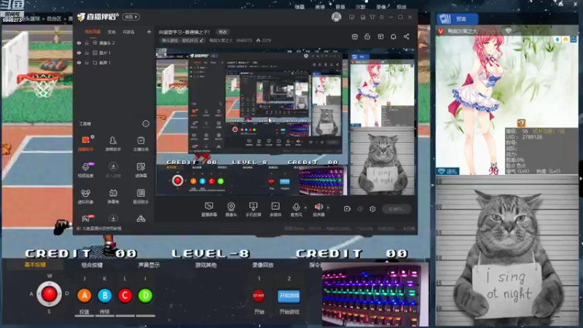This screenshot has height=328, width=583.
Task: Hide the 摄像头 2 source layer
Action: click(x=79, y=43)
